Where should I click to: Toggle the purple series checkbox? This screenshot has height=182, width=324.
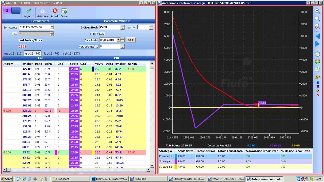(318, 87)
